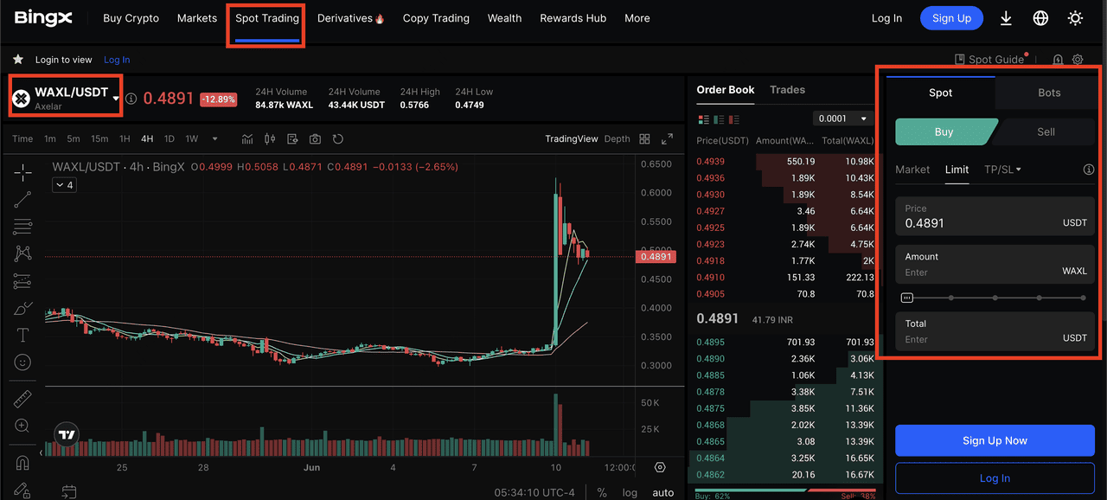Viewport: 1107px width, 500px height.
Task: Toggle auto scale on chart
Action: (x=662, y=492)
